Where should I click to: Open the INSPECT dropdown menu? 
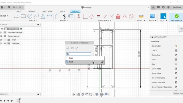[141, 21]
